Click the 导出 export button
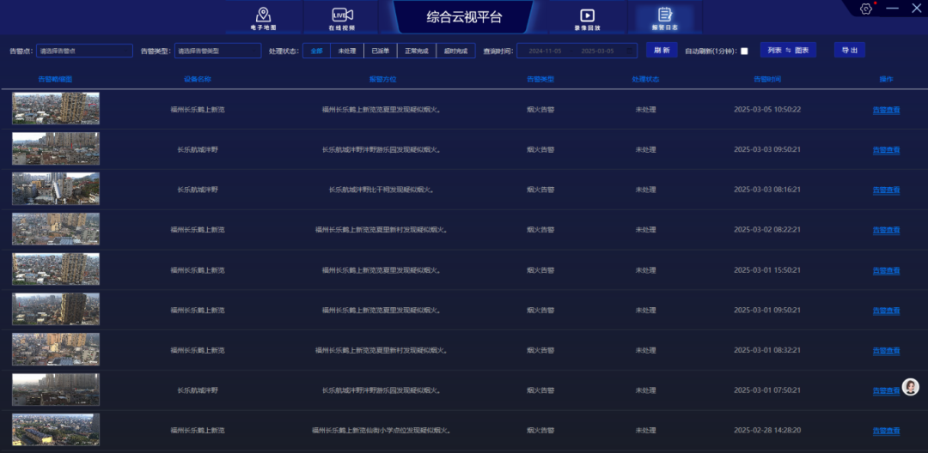Screen dimensions: 928x453 click(849, 51)
